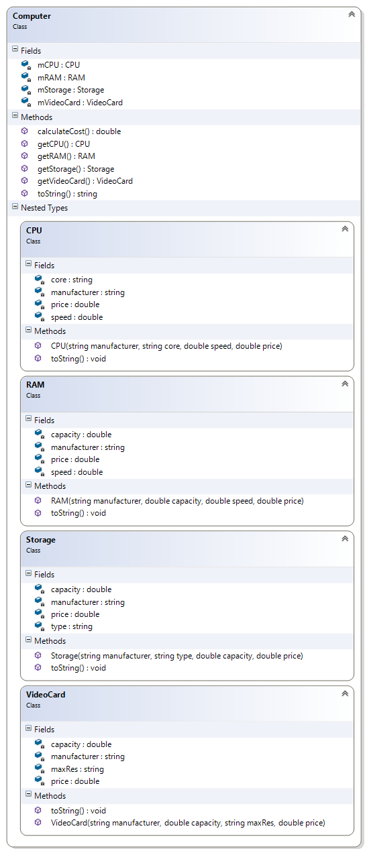Image resolution: width=367 pixels, height=853 pixels.
Task: Collapse the Computer class with its chevron
Action: point(352,14)
